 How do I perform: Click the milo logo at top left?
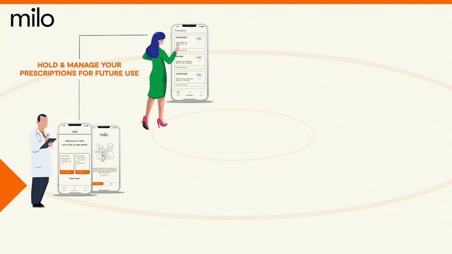click(x=32, y=17)
